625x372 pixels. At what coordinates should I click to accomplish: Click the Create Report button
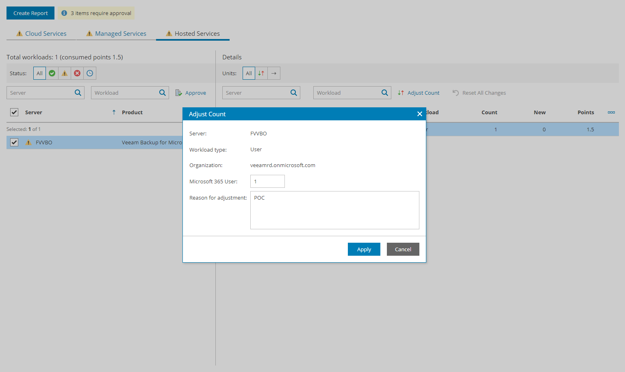click(30, 13)
